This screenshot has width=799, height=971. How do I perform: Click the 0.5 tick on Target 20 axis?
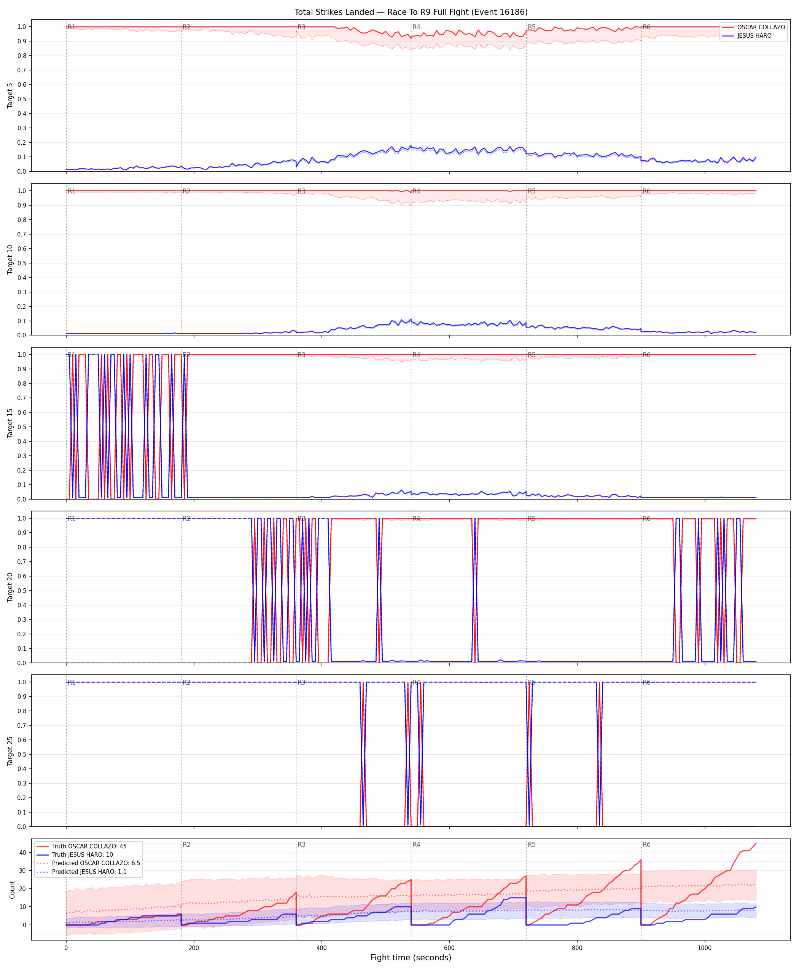[22, 591]
